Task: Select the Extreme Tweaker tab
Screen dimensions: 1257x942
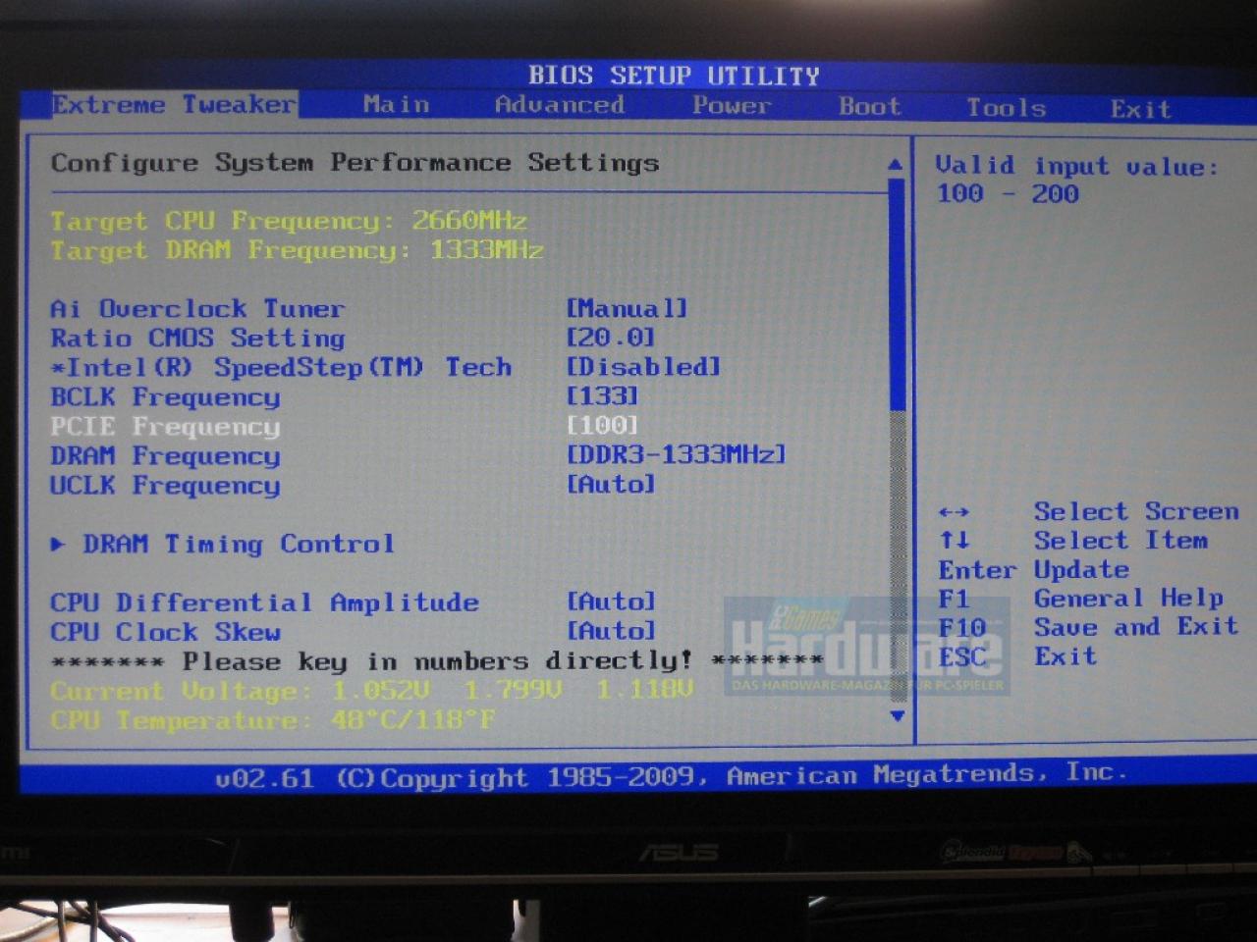Action: pos(174,104)
